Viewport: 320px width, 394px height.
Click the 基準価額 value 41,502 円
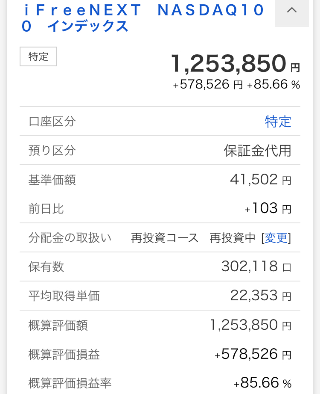[260, 180]
